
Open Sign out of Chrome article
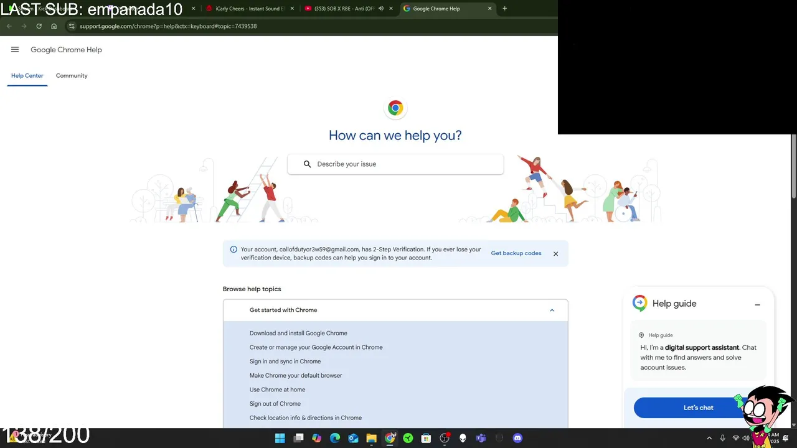pyautogui.click(x=275, y=404)
